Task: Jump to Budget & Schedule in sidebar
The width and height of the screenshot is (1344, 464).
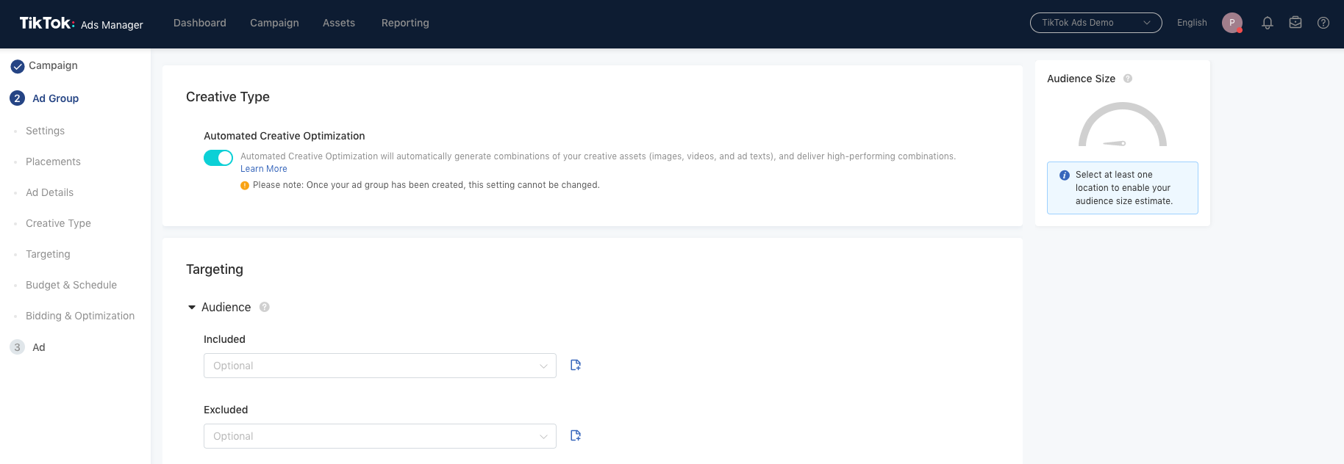Action: (x=71, y=285)
